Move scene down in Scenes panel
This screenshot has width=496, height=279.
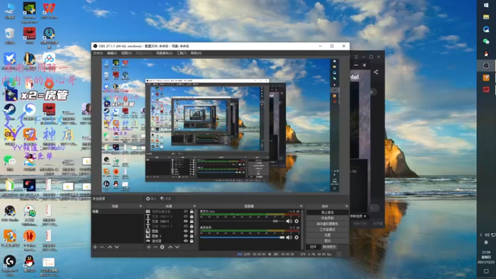coord(117,247)
